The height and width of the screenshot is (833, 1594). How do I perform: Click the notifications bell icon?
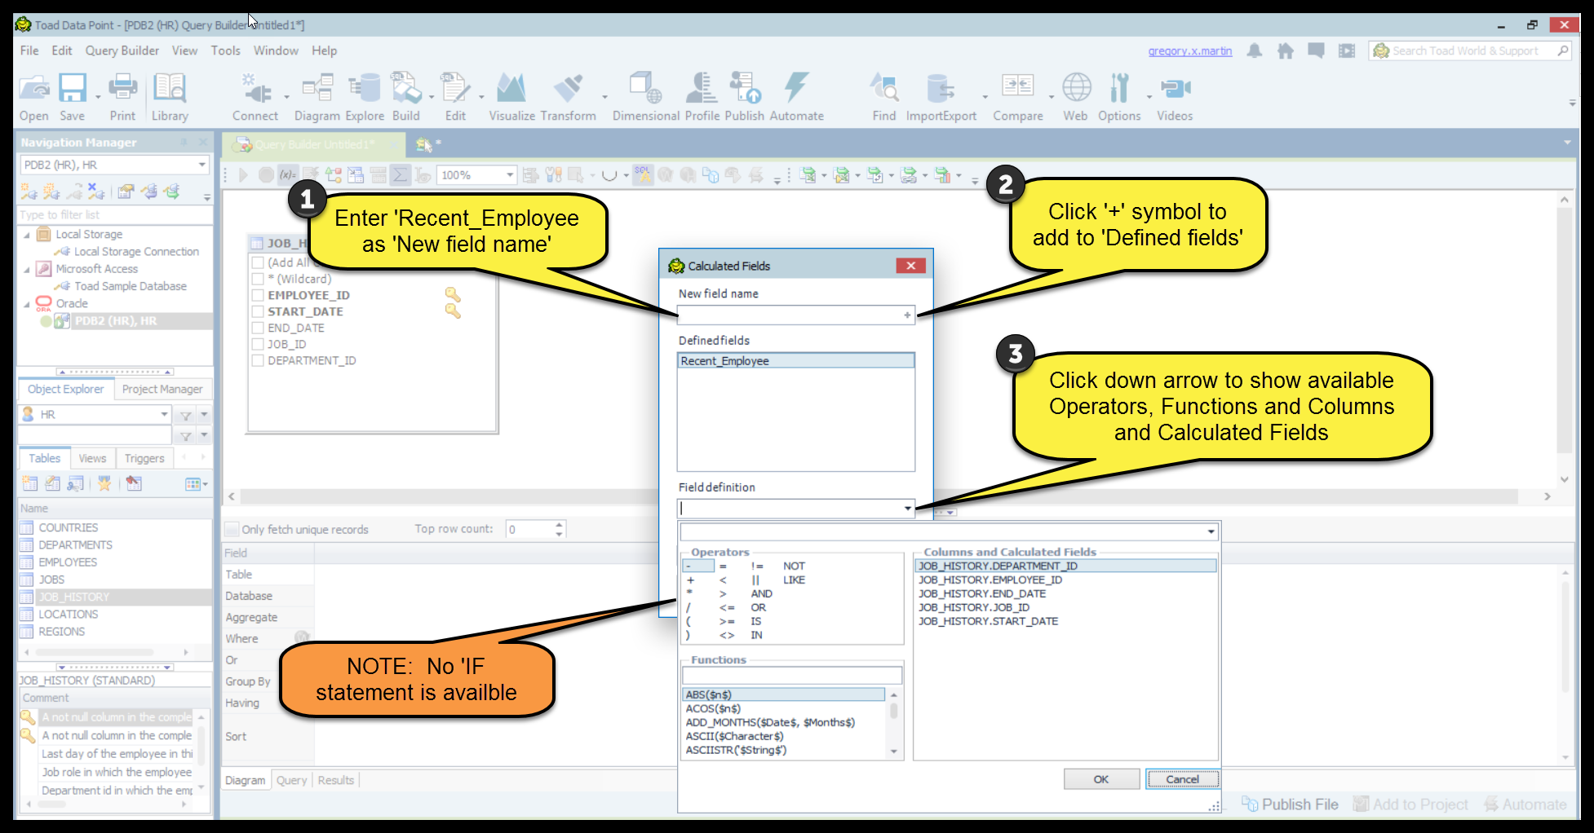tap(1255, 51)
